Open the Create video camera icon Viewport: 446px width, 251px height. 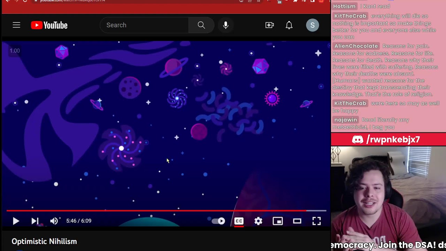click(x=270, y=25)
